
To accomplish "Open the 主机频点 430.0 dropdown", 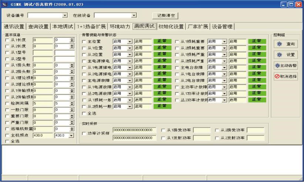I will 72,136.
